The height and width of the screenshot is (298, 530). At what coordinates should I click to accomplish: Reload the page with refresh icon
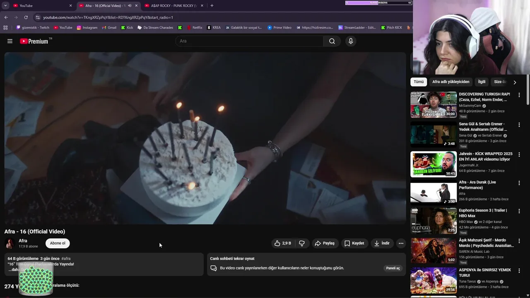[x=26, y=17]
